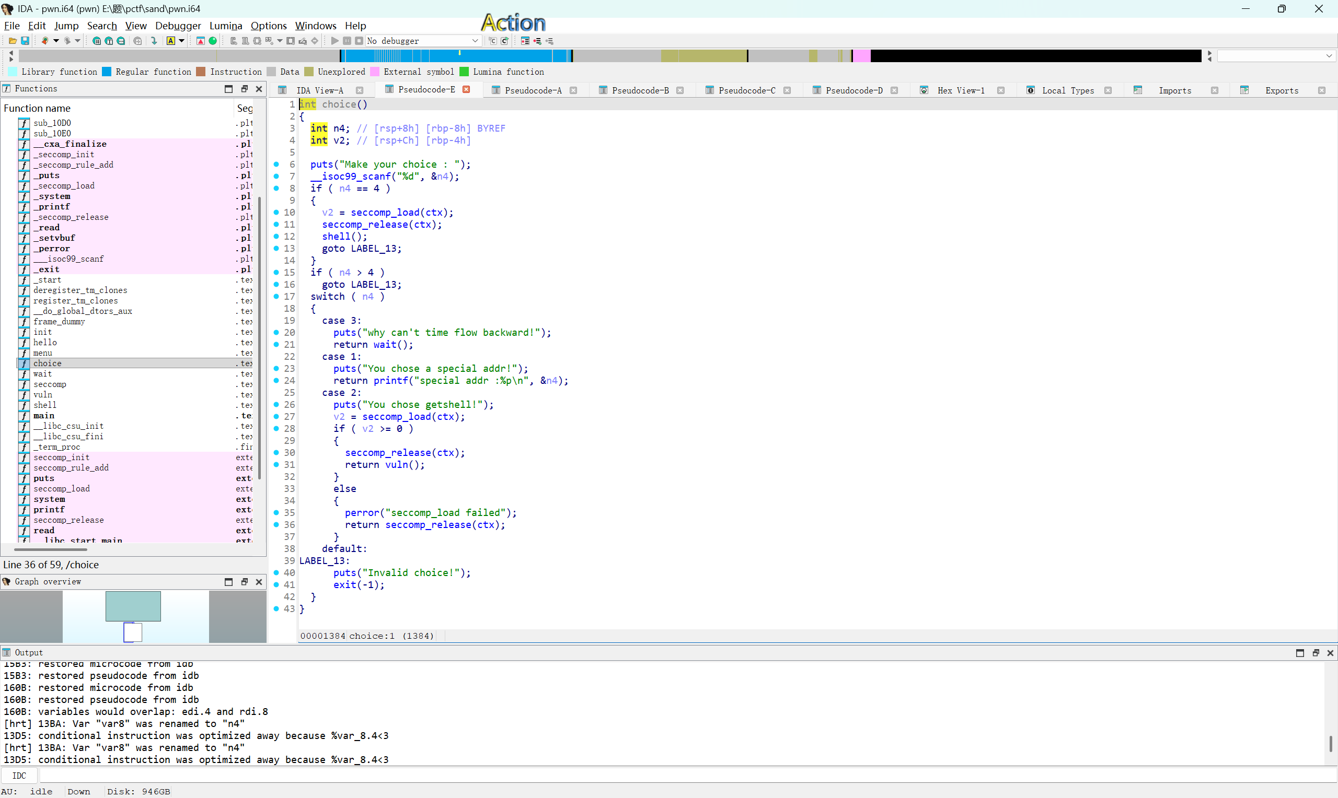This screenshot has height=798, width=1338.
Task: Click the green circle toolbar icon
Action: [213, 41]
